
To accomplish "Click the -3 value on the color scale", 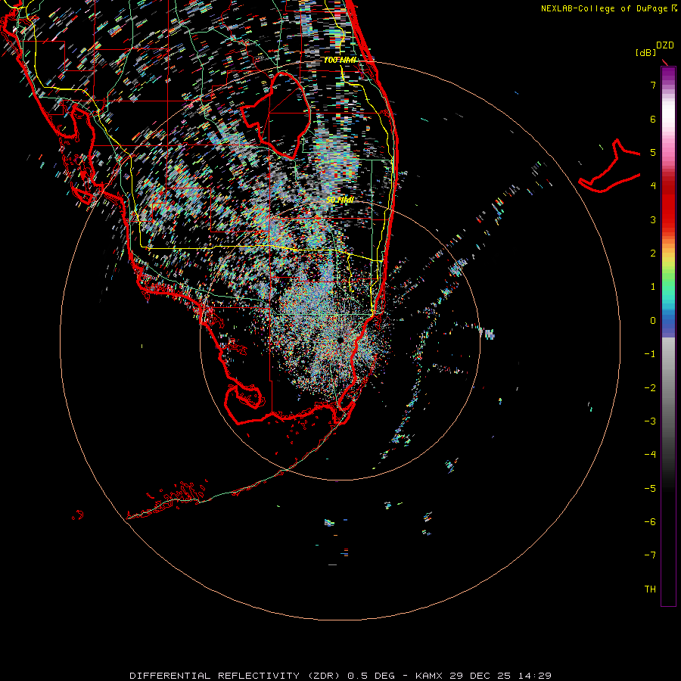I will [650, 421].
